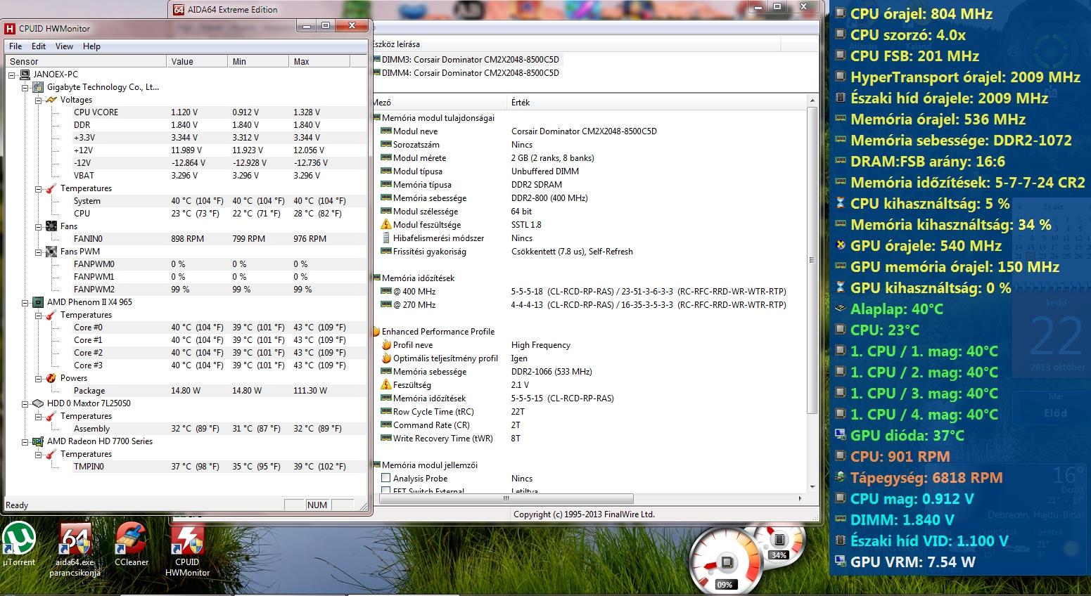Viewport: 1091px width, 596px height.
Task: Click the Enhanced Performance Profile section icon
Action: coord(376,332)
